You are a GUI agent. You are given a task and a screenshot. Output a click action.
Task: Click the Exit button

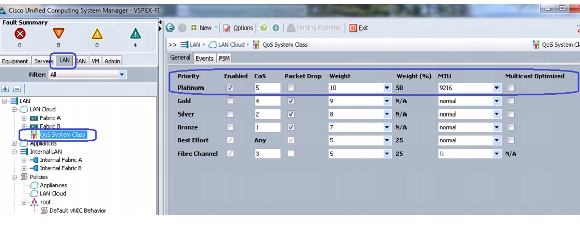pos(359,28)
